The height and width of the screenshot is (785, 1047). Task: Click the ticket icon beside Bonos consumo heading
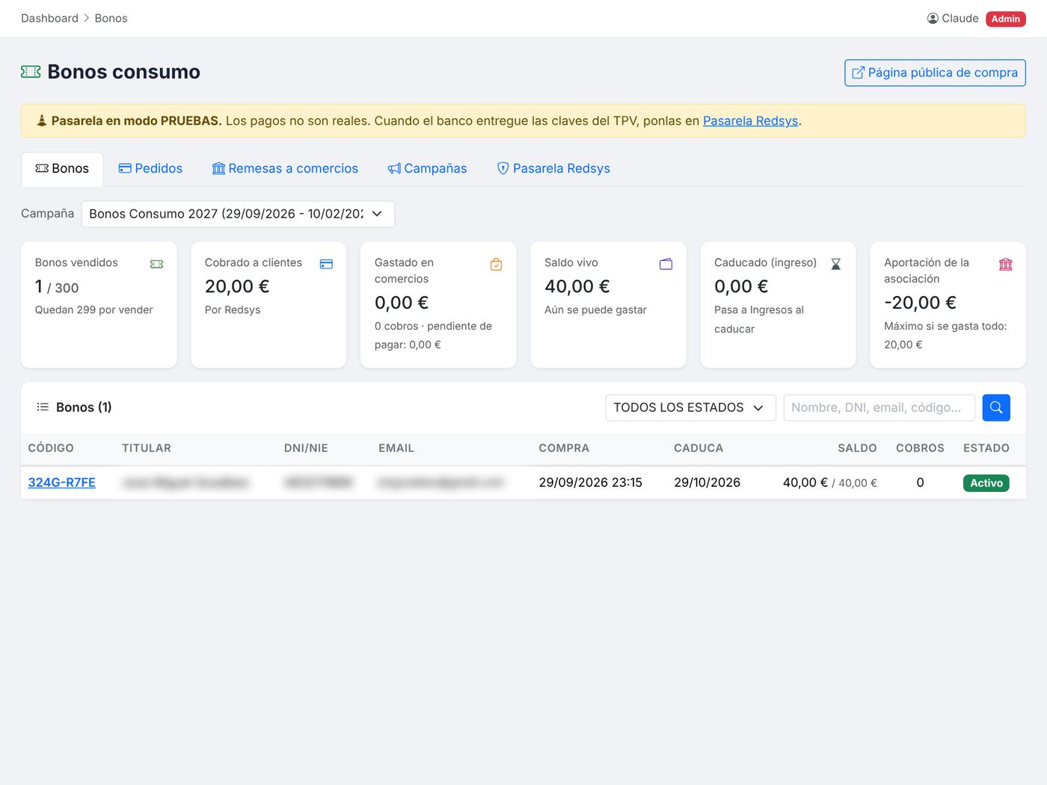pyautogui.click(x=31, y=72)
